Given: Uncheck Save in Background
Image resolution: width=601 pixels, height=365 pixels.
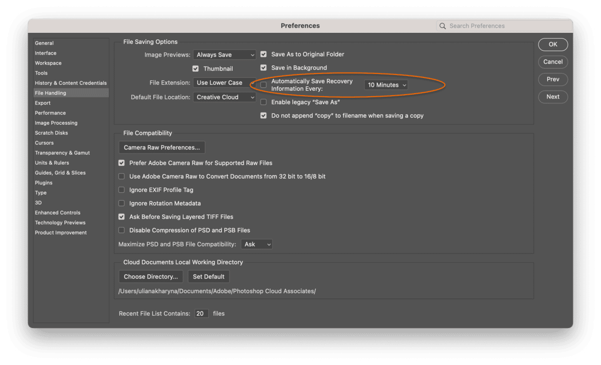Looking at the screenshot, I should pyautogui.click(x=263, y=68).
